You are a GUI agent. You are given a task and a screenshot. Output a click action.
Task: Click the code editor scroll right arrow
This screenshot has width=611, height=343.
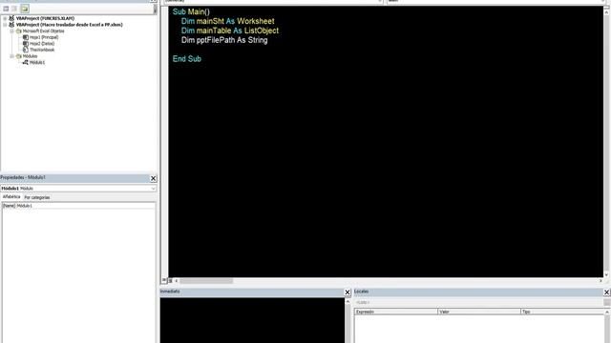(x=600, y=280)
